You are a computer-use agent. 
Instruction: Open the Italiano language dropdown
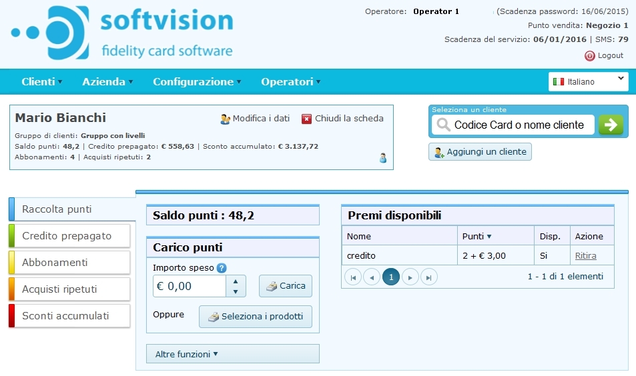pos(588,81)
